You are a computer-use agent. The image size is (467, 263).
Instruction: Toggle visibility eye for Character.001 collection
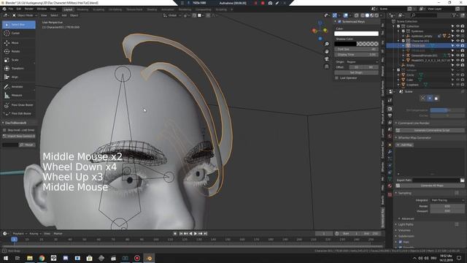pos(458,41)
